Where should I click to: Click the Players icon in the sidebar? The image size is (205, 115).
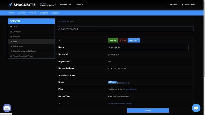click(11, 37)
